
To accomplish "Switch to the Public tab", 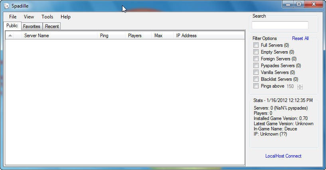I will (12, 26).
